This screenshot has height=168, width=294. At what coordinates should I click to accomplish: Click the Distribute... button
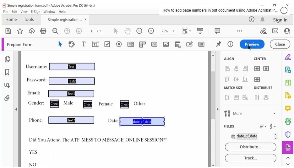pyautogui.click(x=251, y=147)
